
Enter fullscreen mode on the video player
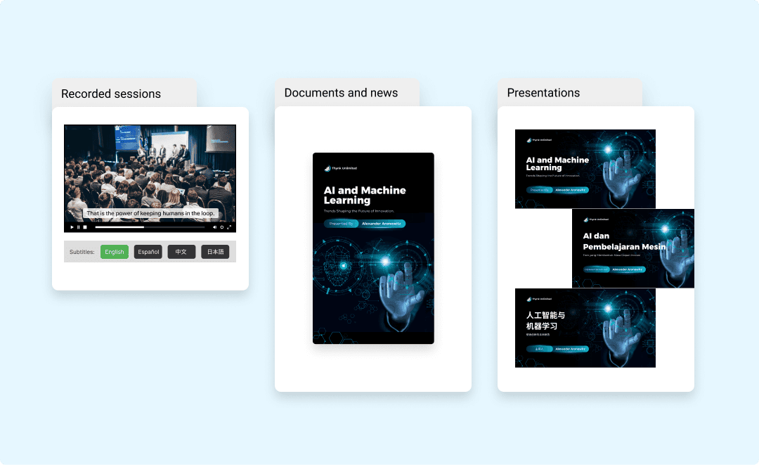tap(230, 227)
